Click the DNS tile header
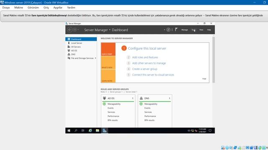Image resolution: width=268 pixels, height=150 pixels. click(155, 98)
